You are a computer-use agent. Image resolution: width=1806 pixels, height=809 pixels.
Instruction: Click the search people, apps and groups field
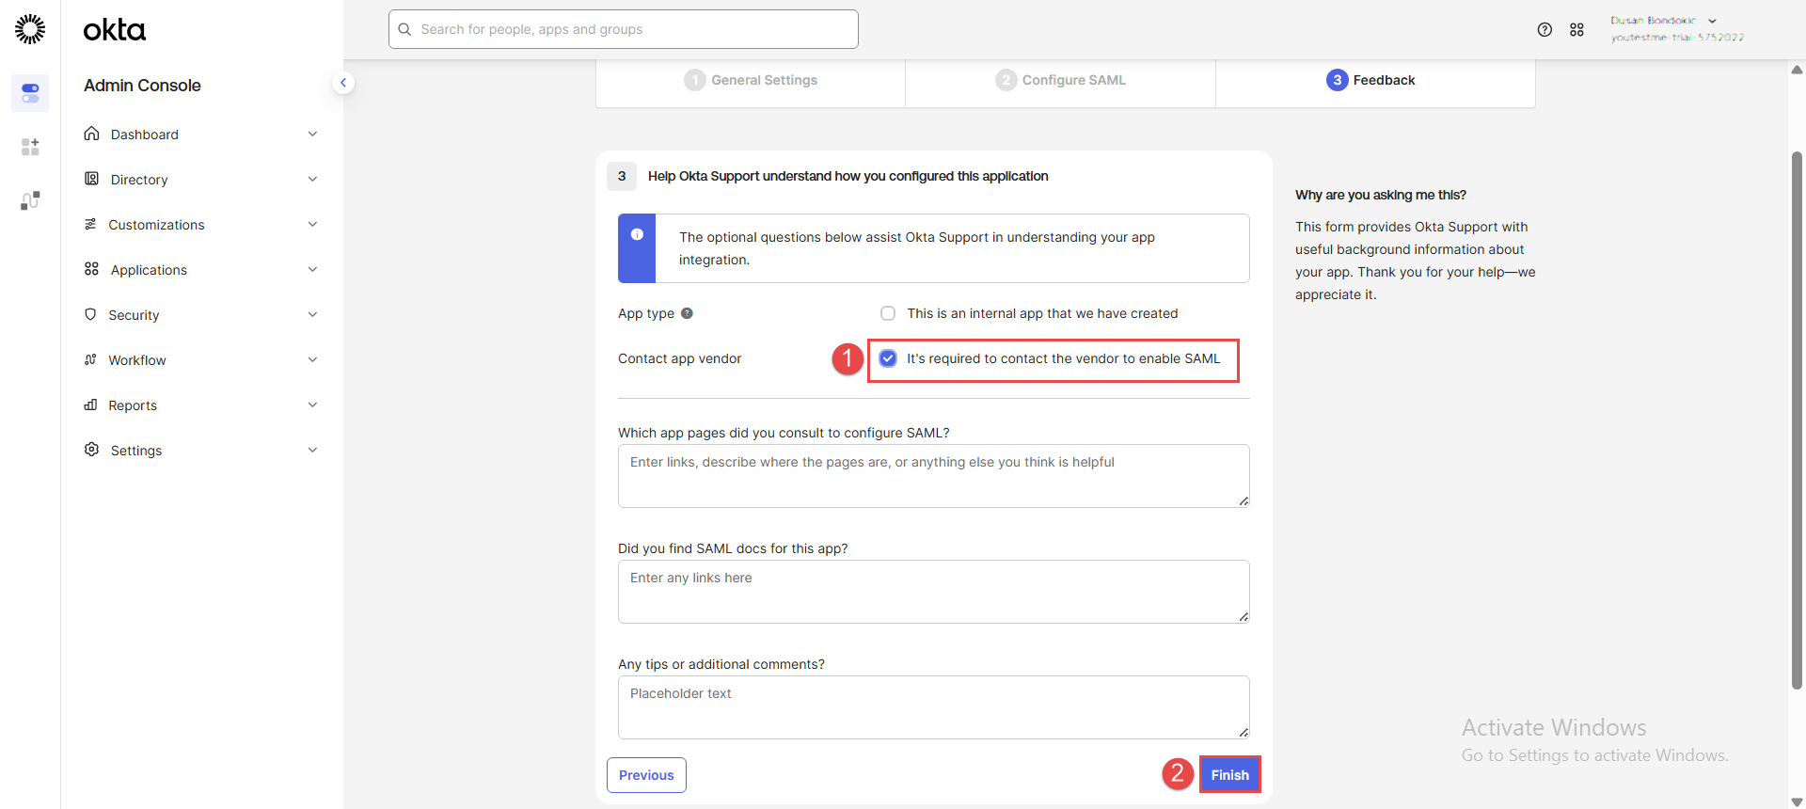click(624, 29)
